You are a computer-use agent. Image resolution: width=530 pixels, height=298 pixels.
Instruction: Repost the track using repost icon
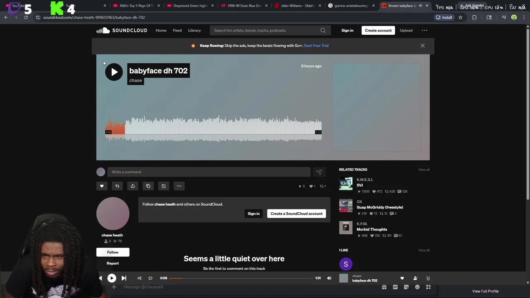pos(117,186)
